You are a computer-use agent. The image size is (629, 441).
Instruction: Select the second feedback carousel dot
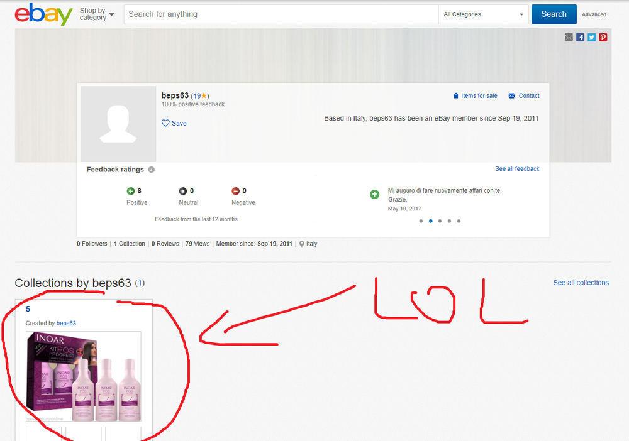point(431,221)
